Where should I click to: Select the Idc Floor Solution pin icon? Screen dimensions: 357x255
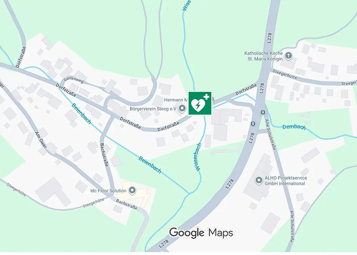coord(132,190)
